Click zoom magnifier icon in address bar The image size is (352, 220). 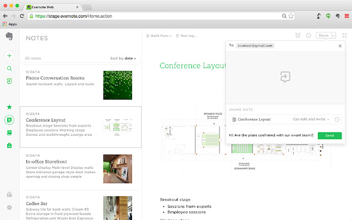[x=284, y=16]
